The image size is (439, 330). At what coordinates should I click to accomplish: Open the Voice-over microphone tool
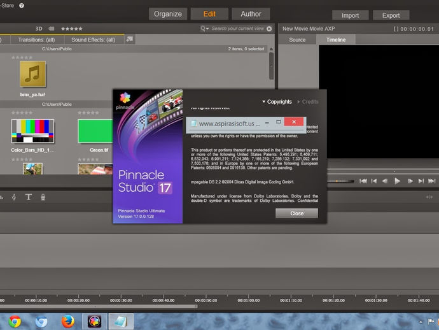tap(43, 197)
